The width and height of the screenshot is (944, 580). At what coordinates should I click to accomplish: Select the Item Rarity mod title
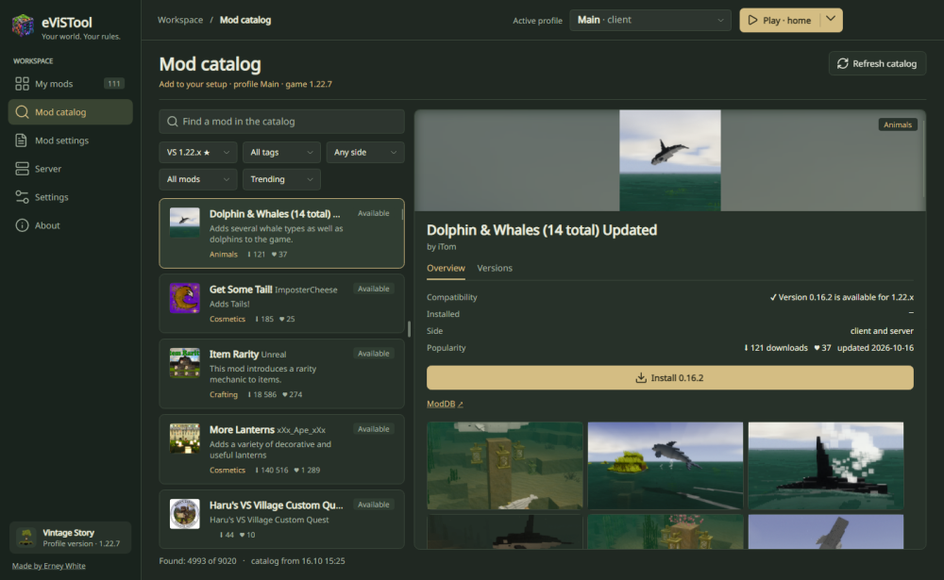233,355
